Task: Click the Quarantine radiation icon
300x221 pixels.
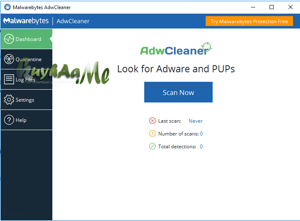Action: tap(9, 59)
